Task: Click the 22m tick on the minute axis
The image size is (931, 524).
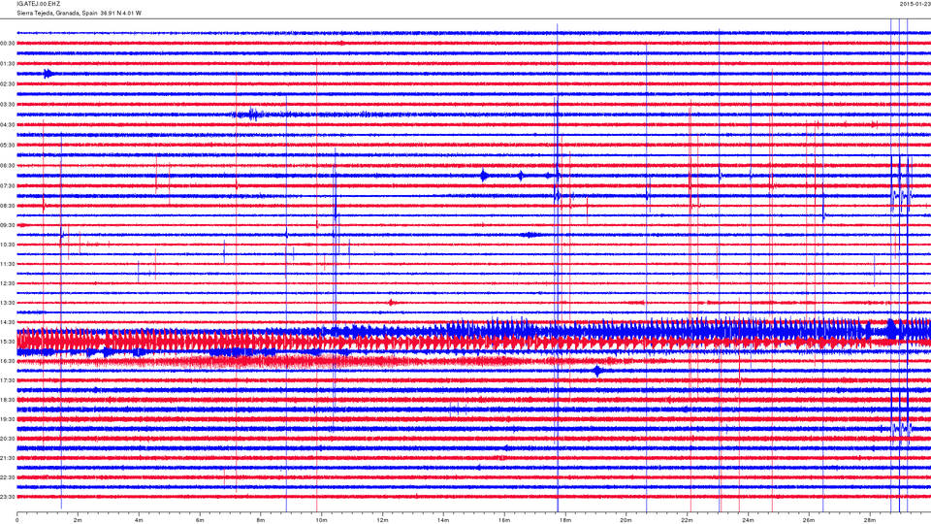Action: [x=687, y=520]
